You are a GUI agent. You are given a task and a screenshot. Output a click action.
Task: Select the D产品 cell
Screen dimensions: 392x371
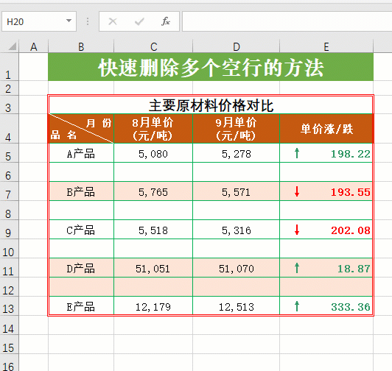pos(81,268)
